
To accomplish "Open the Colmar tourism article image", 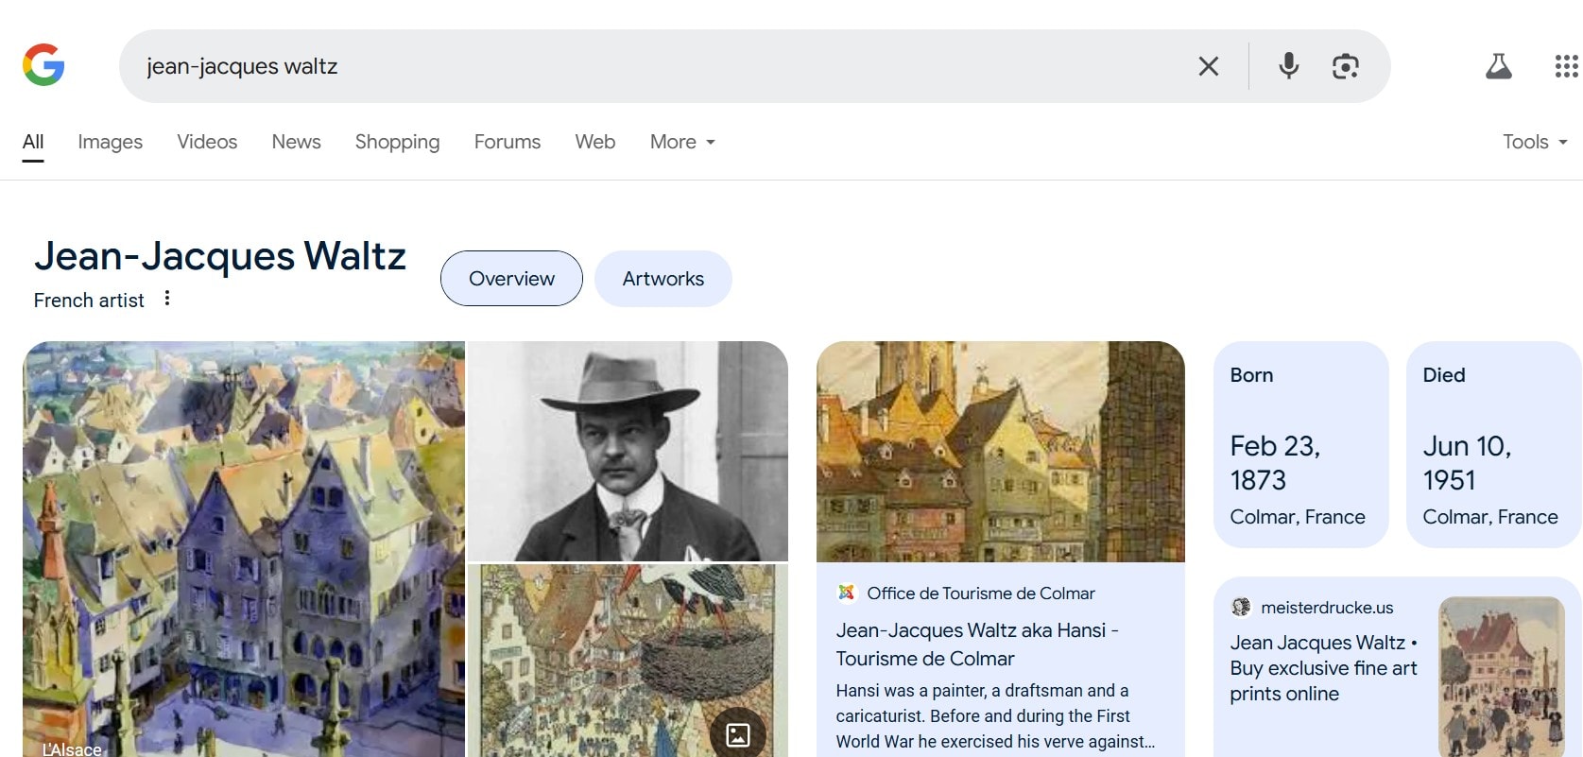I will 1001,452.
